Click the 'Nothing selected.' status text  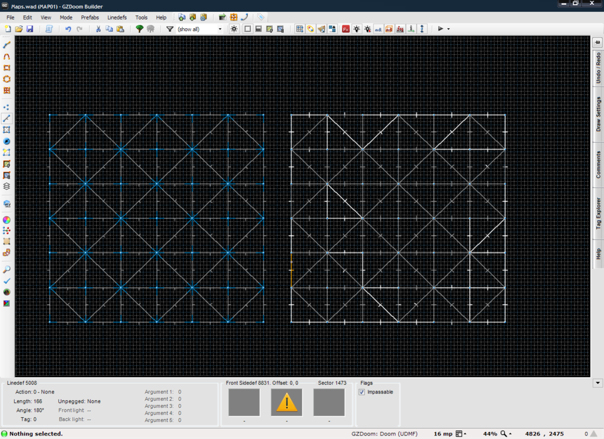(x=36, y=434)
